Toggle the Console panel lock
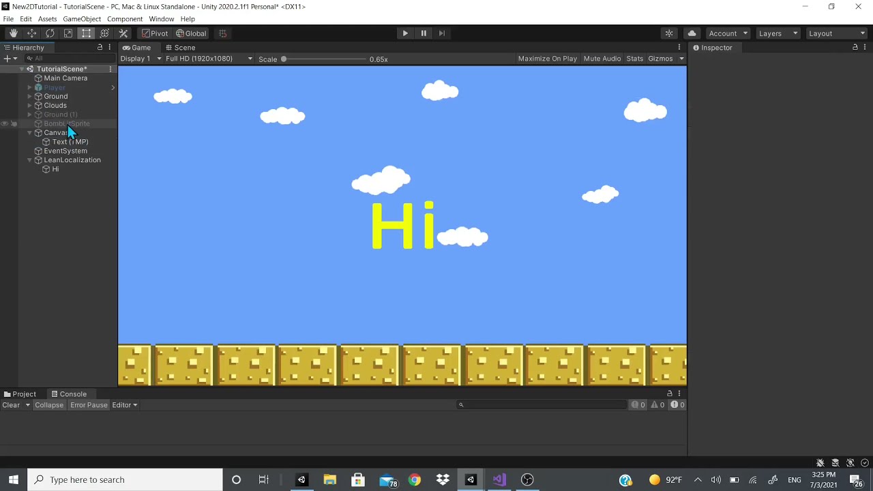The height and width of the screenshot is (491, 873). click(670, 393)
